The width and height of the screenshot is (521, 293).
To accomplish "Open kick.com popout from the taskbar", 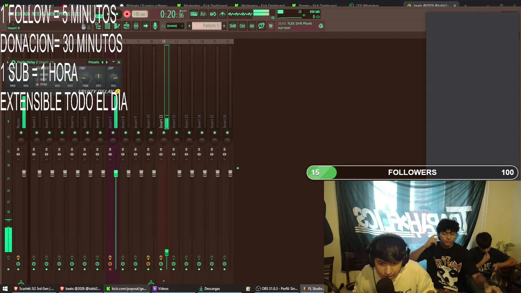I will [x=126, y=289].
